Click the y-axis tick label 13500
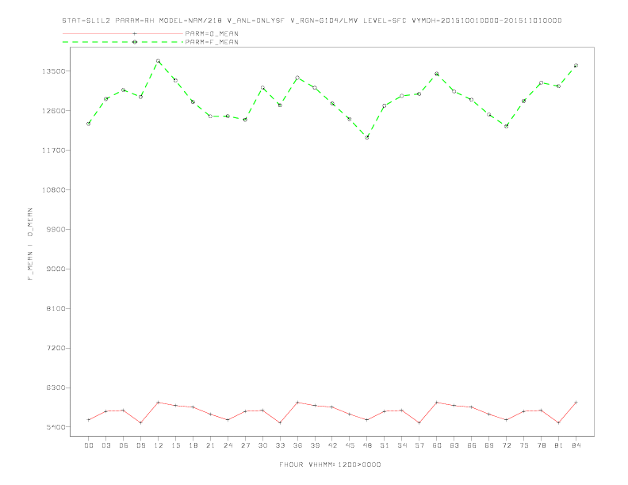The width and height of the screenshot is (628, 485). click(54, 71)
